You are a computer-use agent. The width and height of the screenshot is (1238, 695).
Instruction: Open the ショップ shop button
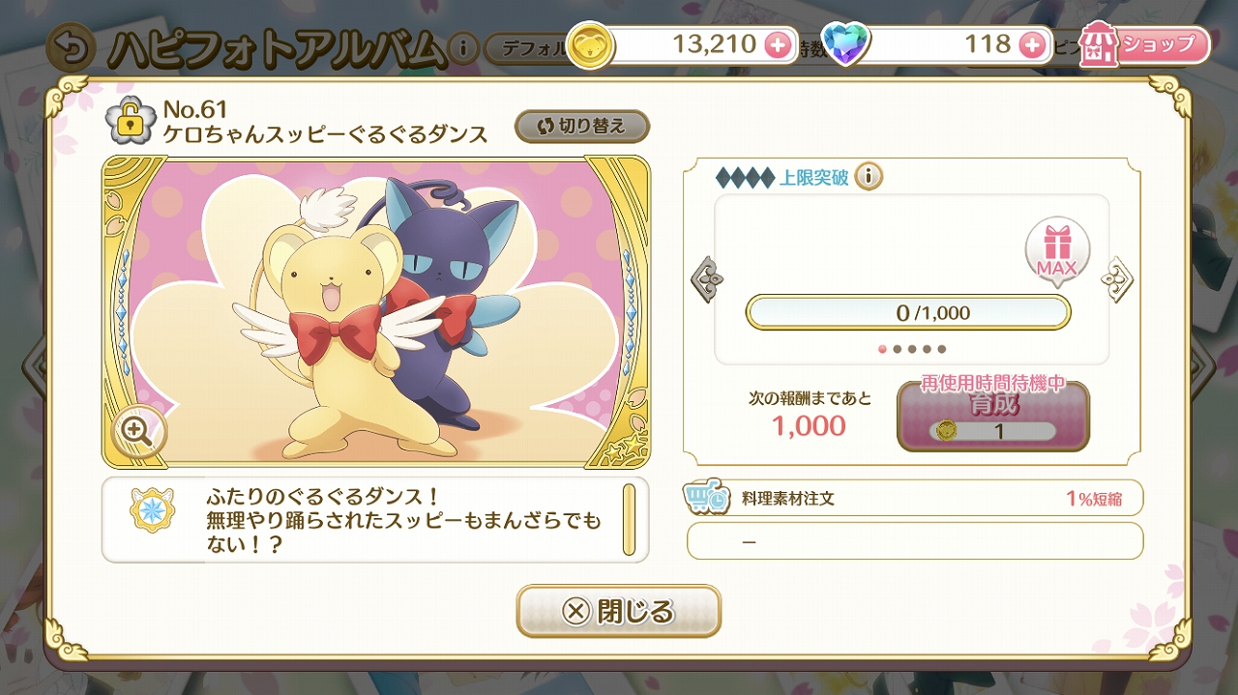[1145, 44]
